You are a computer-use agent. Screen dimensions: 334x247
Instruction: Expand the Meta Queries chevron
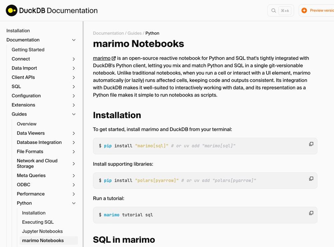pos(74,176)
